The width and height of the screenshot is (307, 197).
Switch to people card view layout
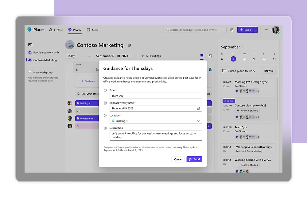coord(210,56)
